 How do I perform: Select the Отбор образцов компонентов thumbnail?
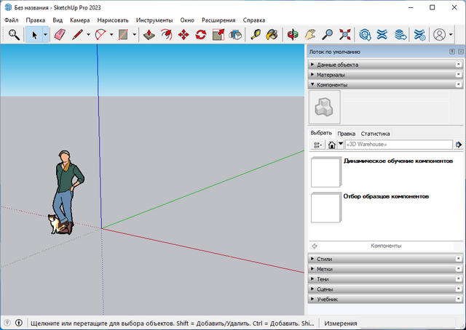[325, 207]
